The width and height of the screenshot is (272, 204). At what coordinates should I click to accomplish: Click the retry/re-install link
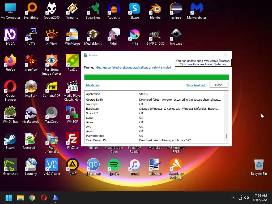click(x=162, y=67)
